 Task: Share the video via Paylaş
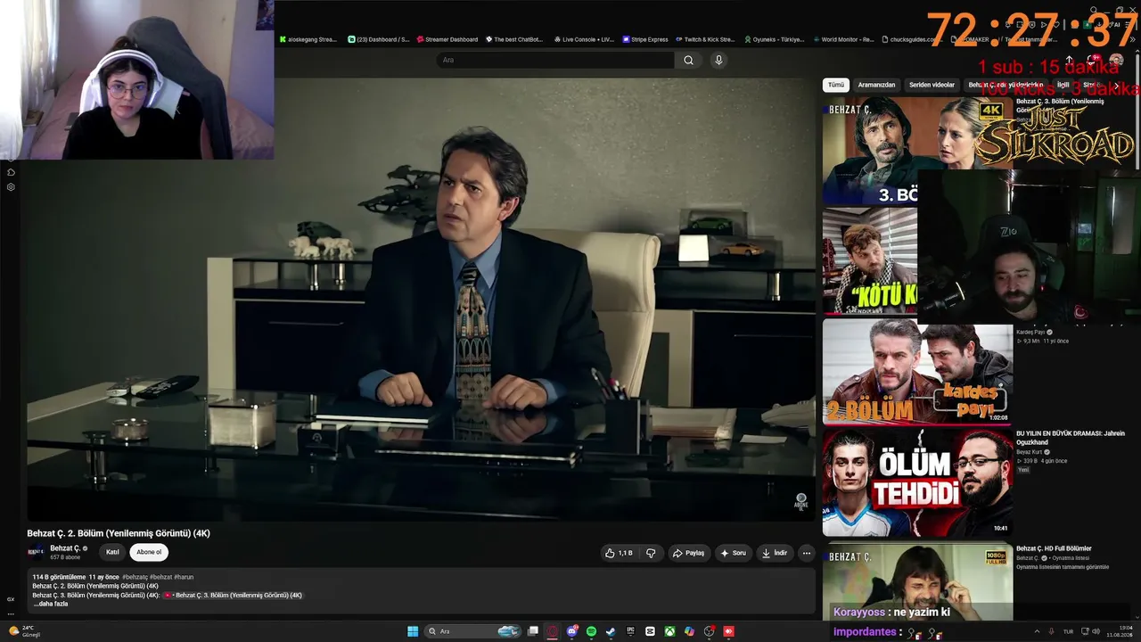point(688,553)
